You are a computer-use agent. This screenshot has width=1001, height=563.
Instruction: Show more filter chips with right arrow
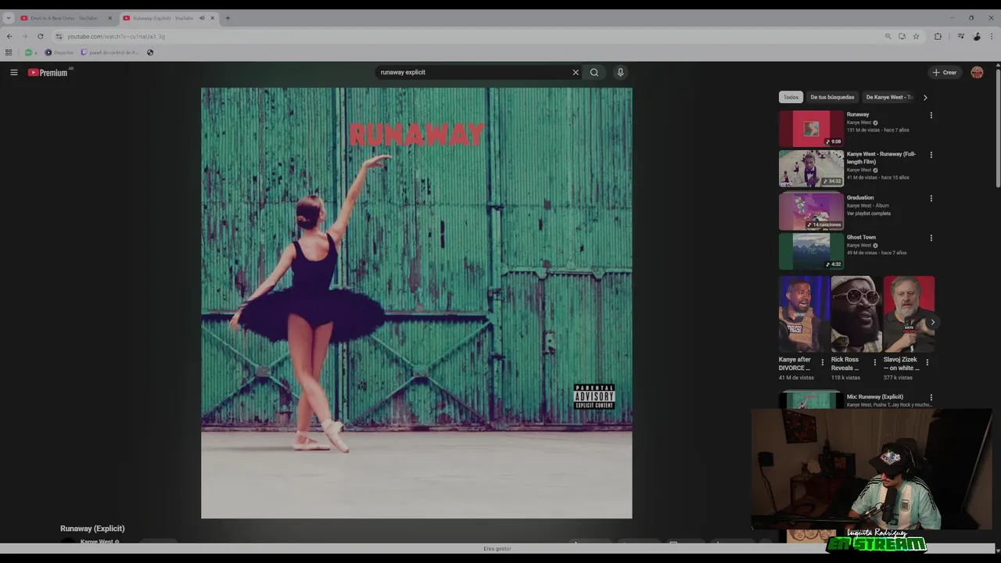(x=925, y=98)
